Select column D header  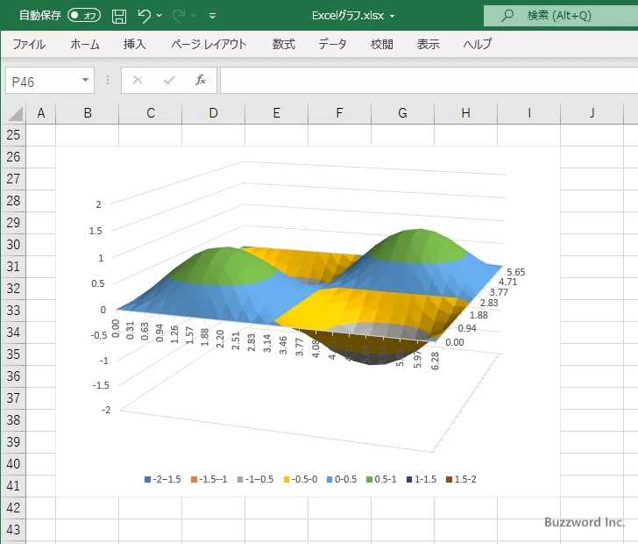tap(214, 113)
